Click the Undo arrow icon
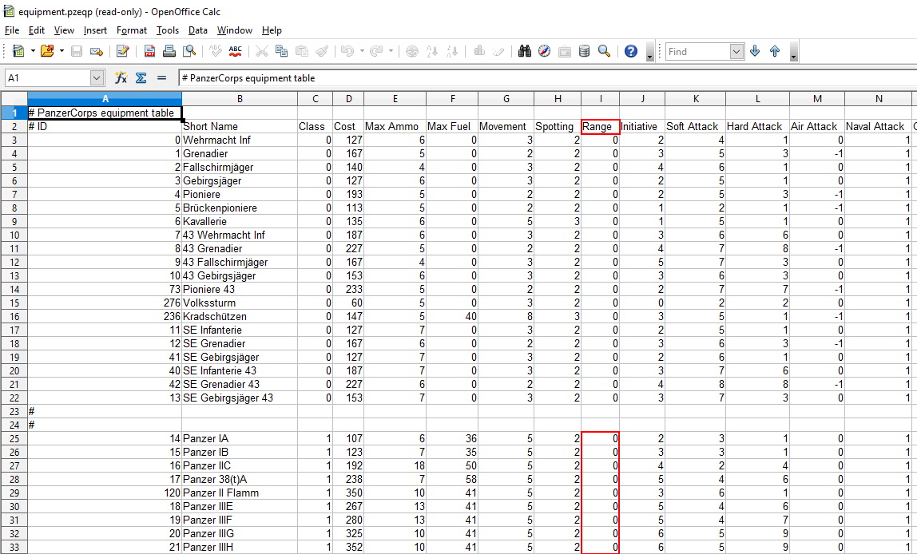 [347, 51]
